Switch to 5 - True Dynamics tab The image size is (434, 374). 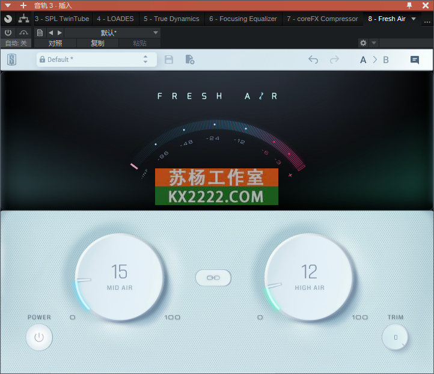[x=171, y=19]
